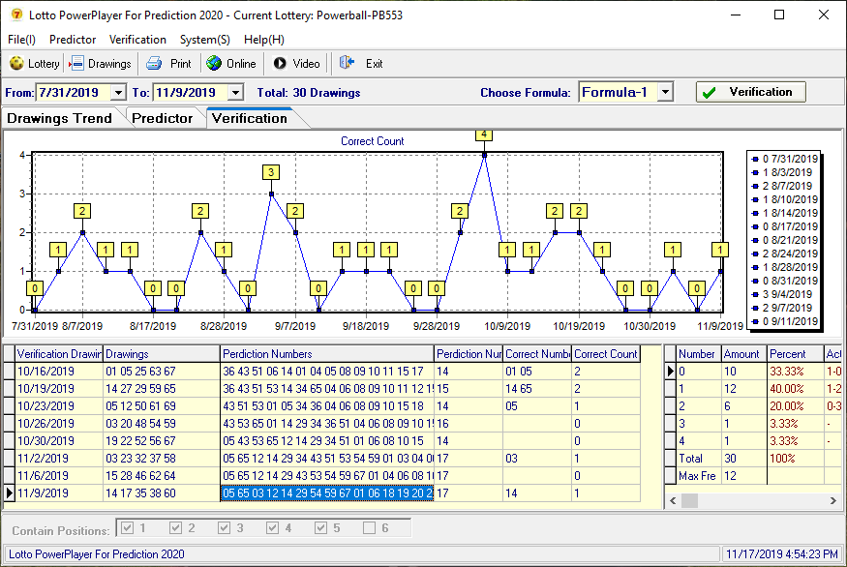Click the peak data point labeled 4

click(484, 155)
